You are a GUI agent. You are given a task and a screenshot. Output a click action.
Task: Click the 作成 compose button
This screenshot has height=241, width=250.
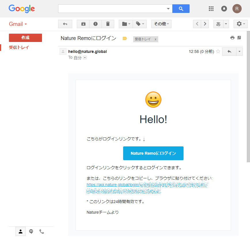tap(26, 38)
